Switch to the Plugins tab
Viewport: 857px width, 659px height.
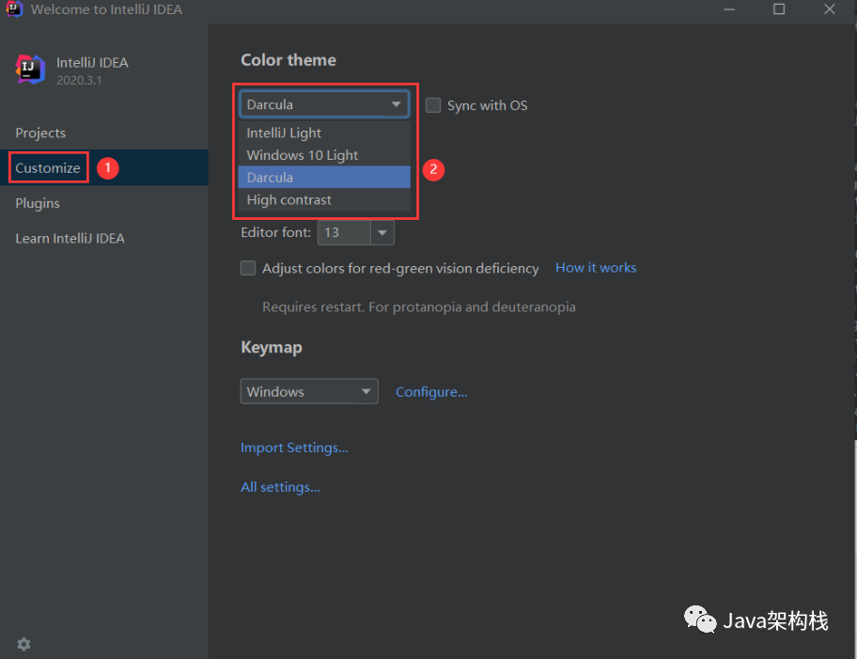[38, 203]
